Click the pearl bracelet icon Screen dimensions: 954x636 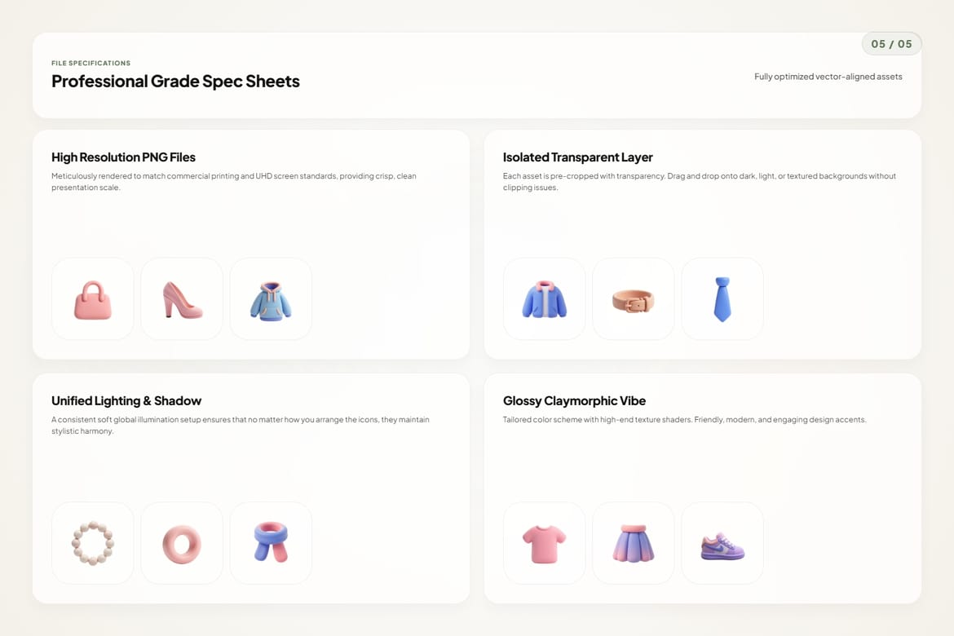92,543
